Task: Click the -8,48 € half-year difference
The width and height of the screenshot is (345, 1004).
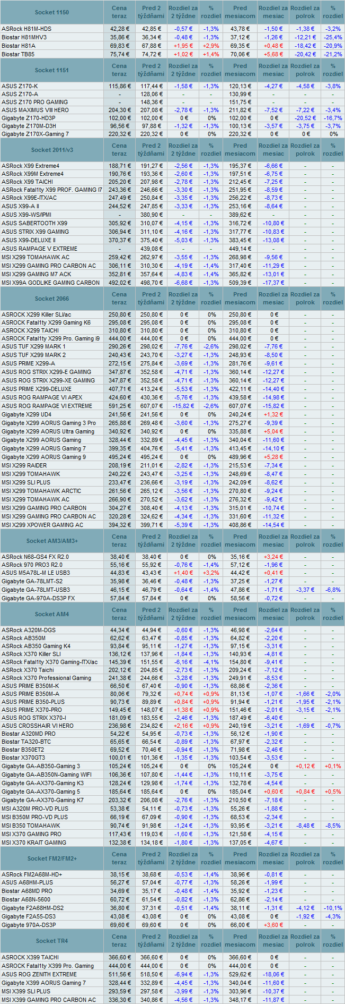Action: 305,826
